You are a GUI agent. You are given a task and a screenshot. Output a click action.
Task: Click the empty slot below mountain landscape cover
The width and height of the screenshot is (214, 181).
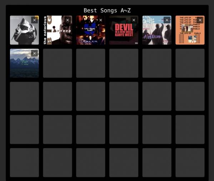click(x=24, y=96)
